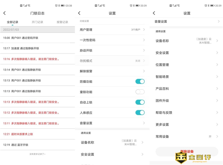Click the chevron beside 帮助与反馈
Viewport: 223px width, 165px height.
click(x=217, y=113)
